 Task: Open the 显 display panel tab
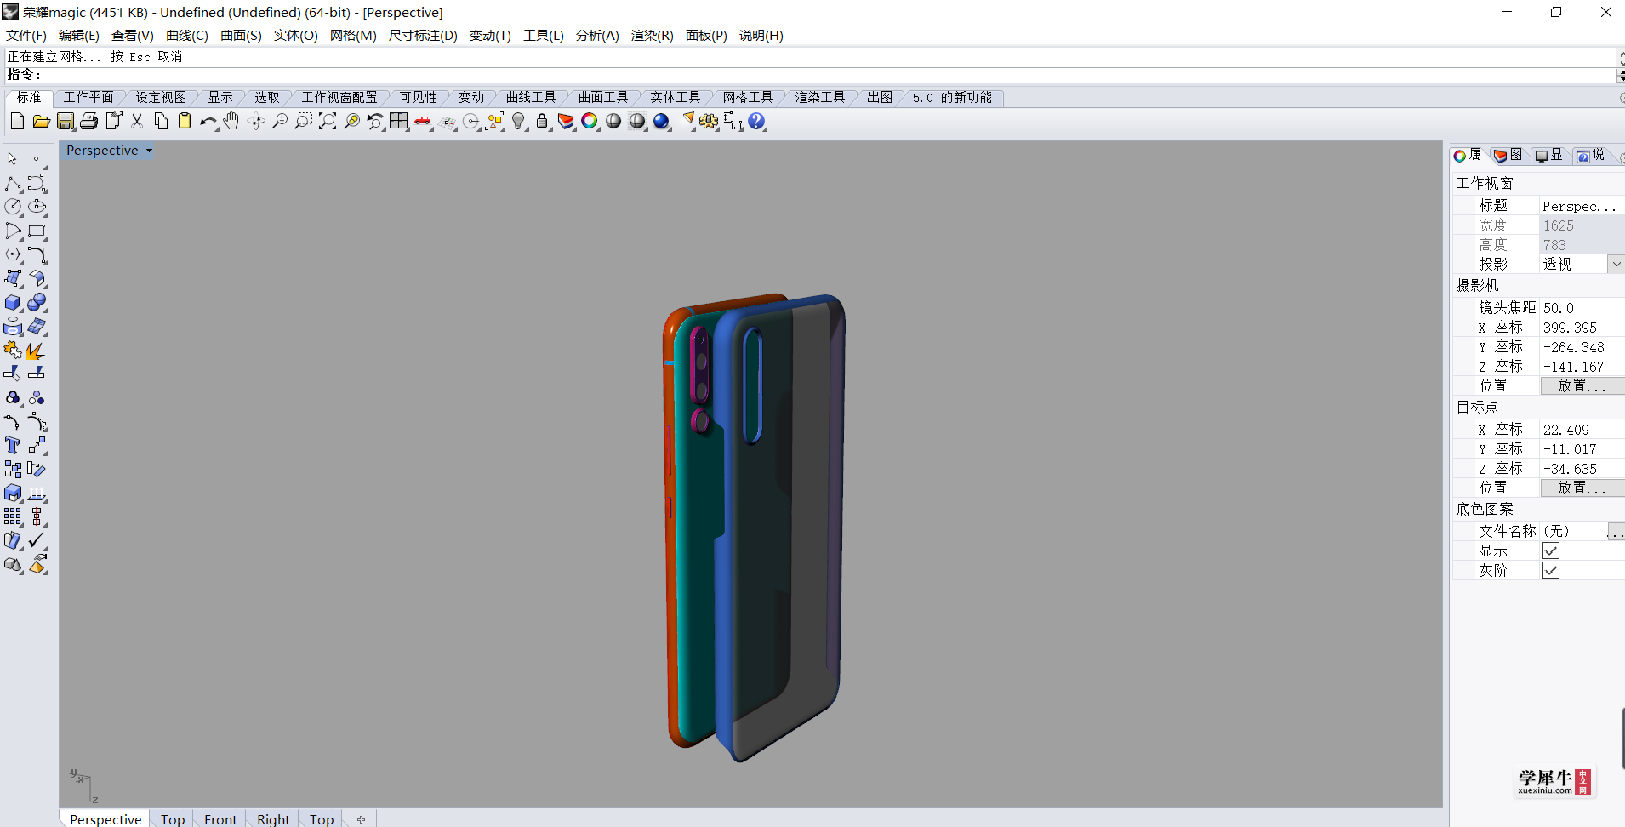click(1549, 155)
